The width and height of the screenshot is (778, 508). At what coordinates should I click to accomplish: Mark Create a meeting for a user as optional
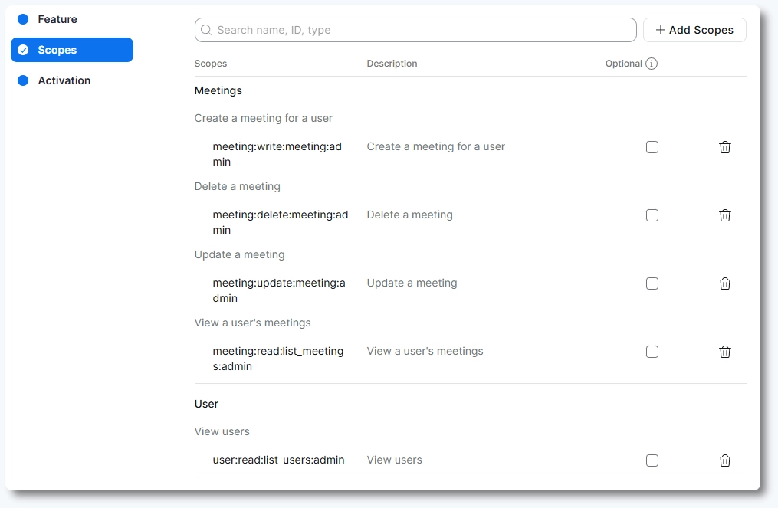[x=652, y=147]
